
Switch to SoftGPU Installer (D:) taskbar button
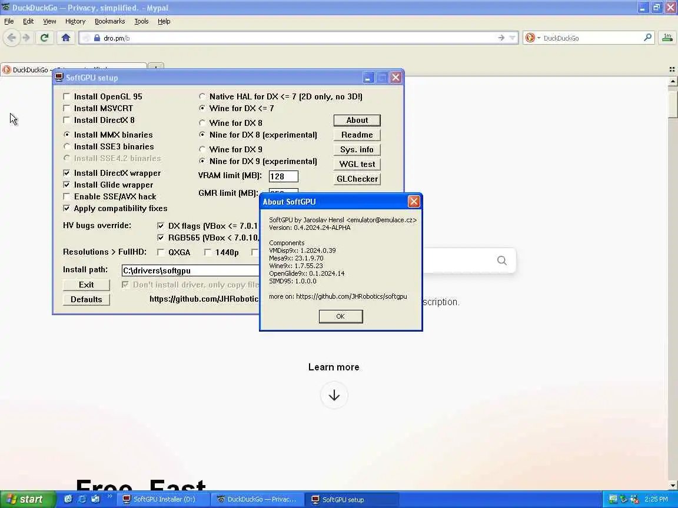[164, 499]
